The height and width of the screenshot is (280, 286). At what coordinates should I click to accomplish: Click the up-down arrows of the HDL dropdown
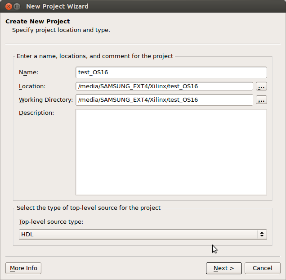coord(262,235)
